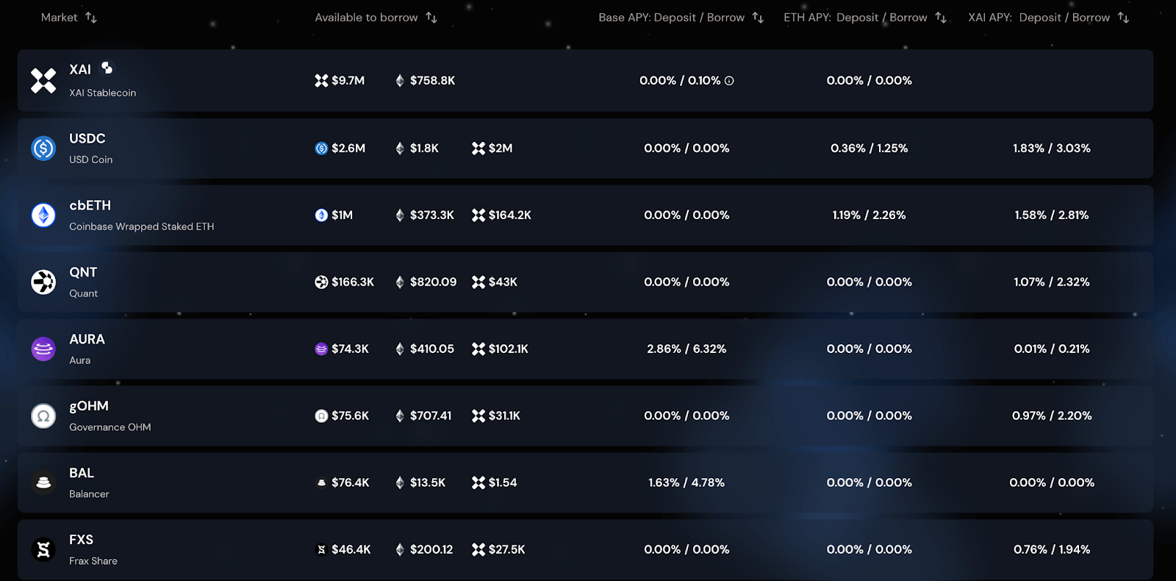Click info icon beside XAI 0.10% borrow rate
The width and height of the screenshot is (1176, 581).
click(729, 81)
